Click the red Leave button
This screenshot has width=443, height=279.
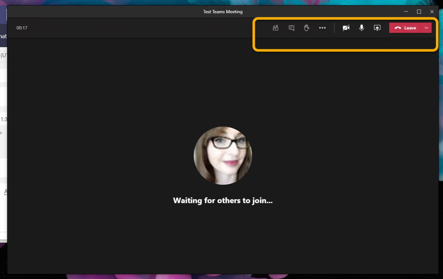click(x=405, y=28)
